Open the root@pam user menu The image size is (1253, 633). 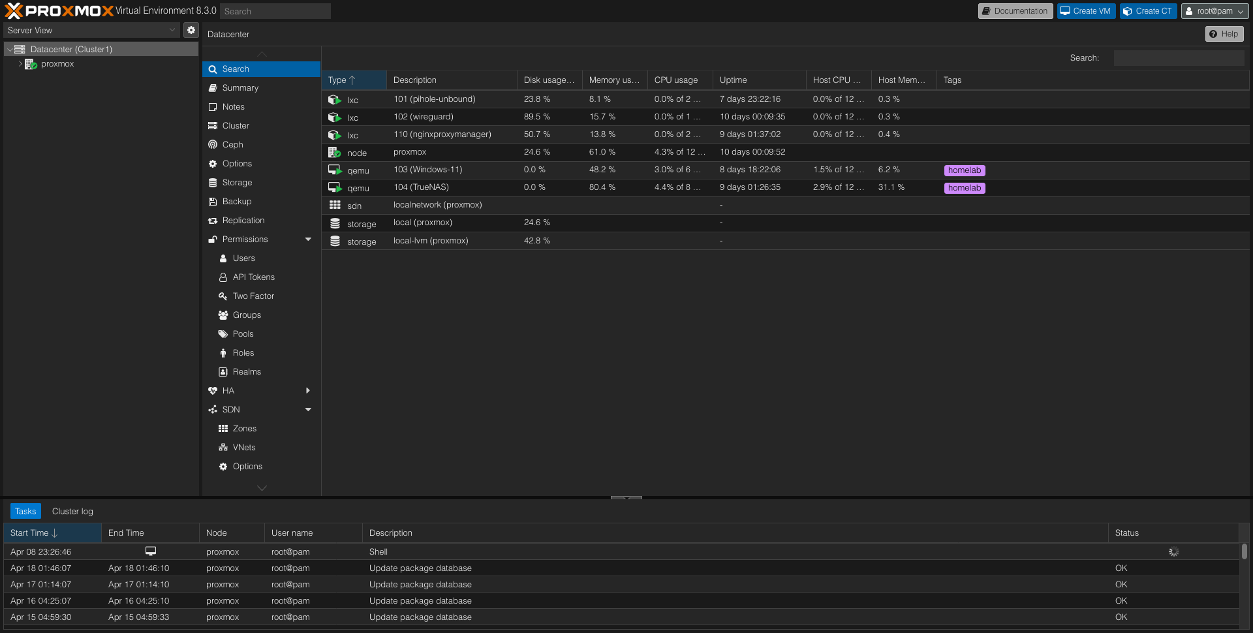tap(1214, 10)
